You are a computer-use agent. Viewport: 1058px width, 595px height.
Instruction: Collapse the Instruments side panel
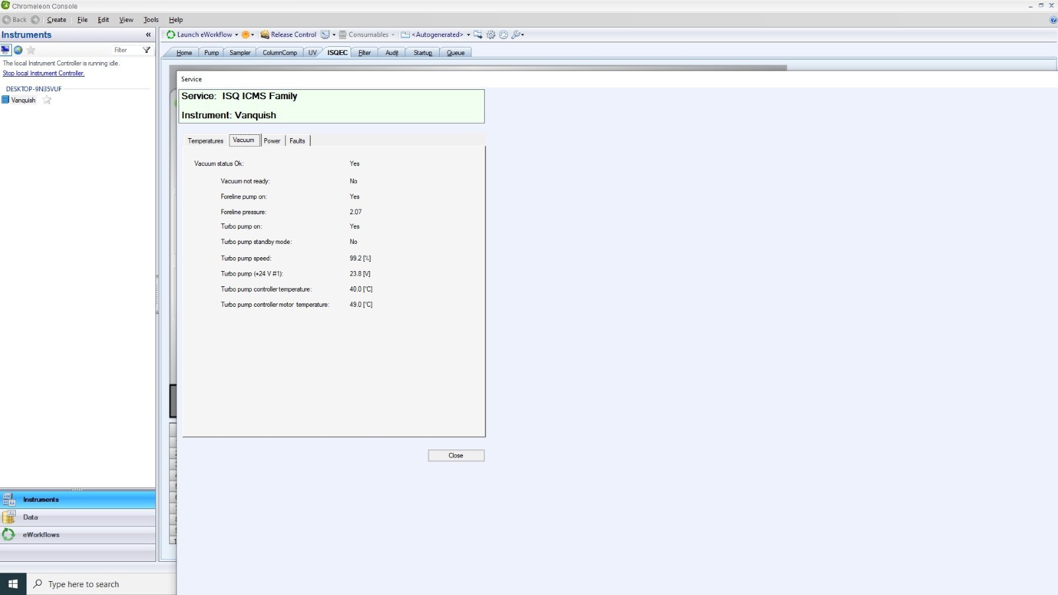point(148,35)
